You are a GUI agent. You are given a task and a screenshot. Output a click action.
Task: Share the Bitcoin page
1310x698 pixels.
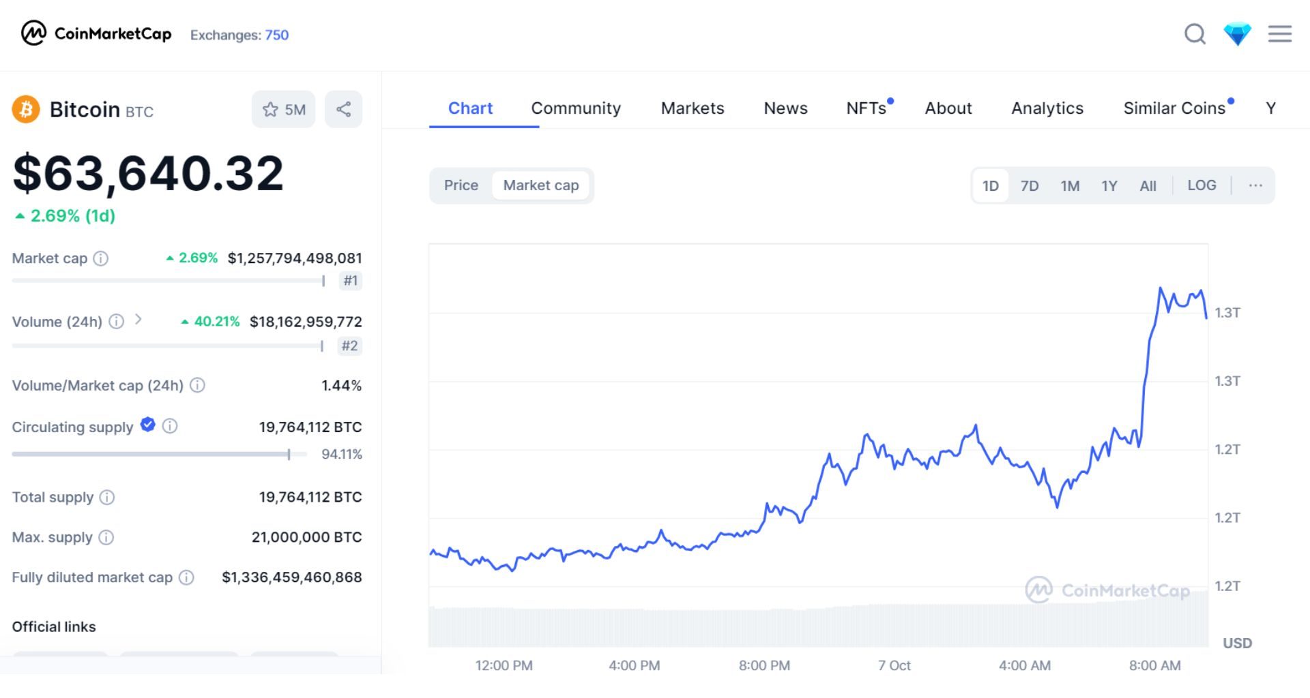(343, 109)
